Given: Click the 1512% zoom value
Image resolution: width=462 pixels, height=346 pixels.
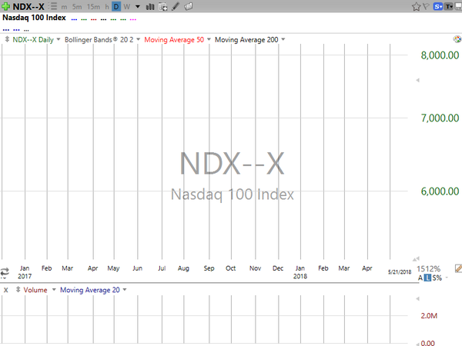Looking at the screenshot, I should pyautogui.click(x=428, y=268).
